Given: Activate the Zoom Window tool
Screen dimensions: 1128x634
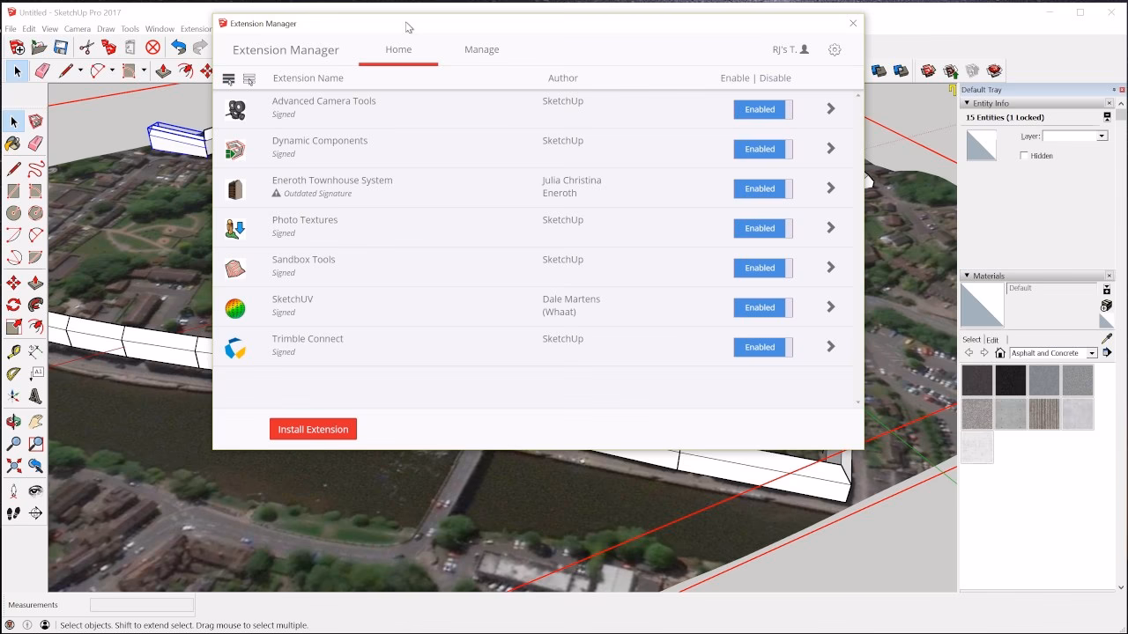Looking at the screenshot, I should pos(35,444).
